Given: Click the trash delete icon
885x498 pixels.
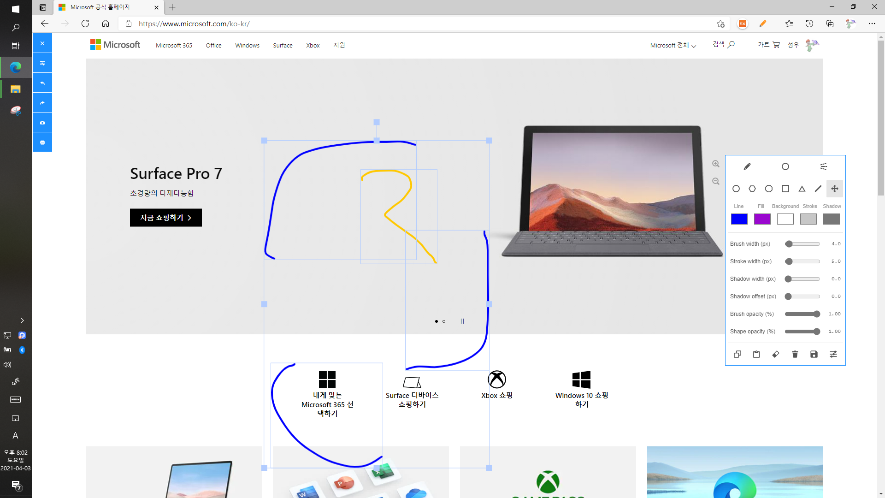Looking at the screenshot, I should 795,354.
